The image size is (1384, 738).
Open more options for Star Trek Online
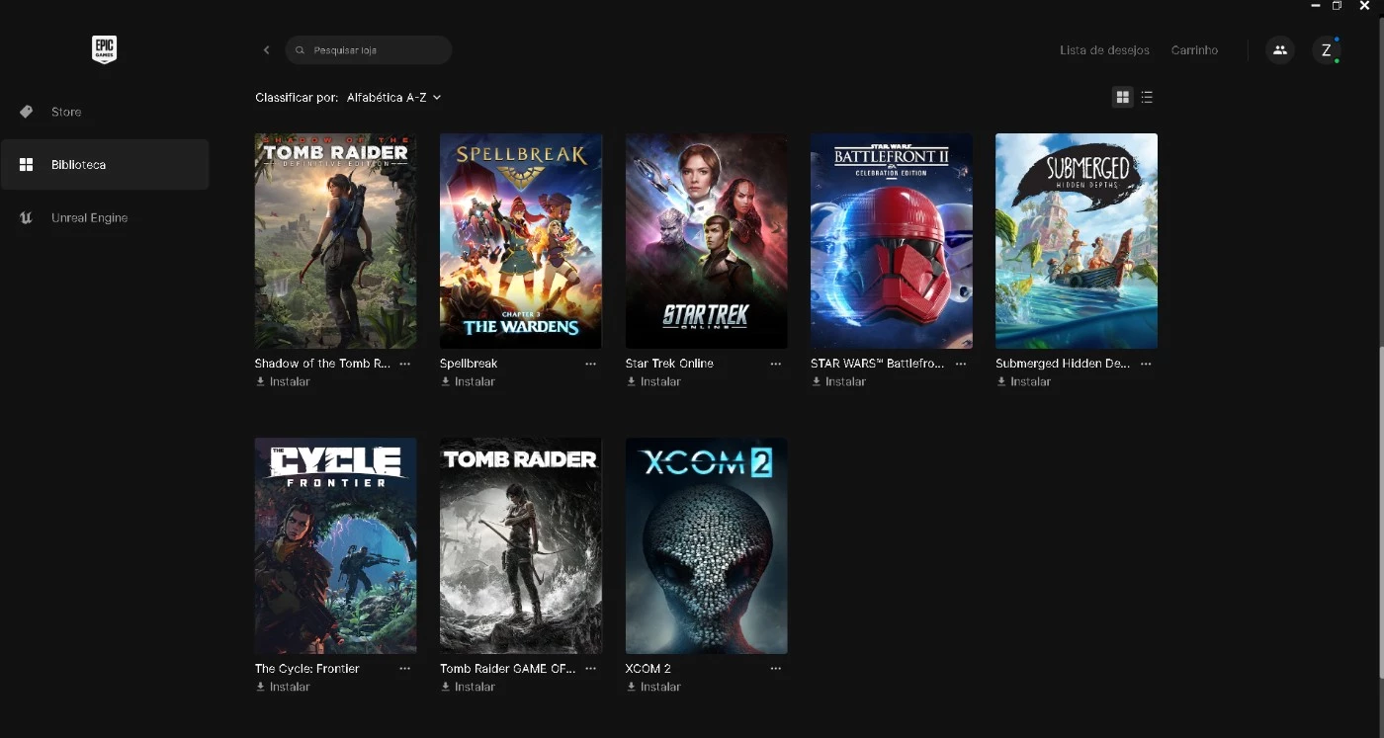(x=775, y=364)
